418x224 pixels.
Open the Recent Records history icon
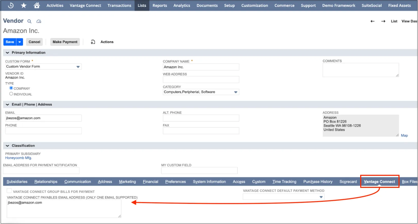tap(11, 5)
